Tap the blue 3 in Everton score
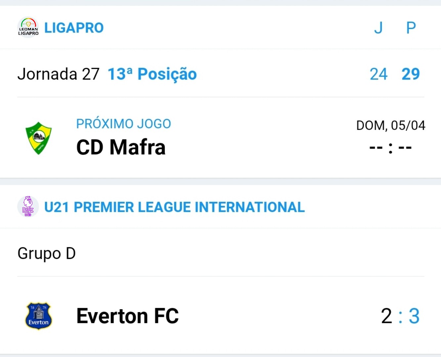 tap(414, 316)
